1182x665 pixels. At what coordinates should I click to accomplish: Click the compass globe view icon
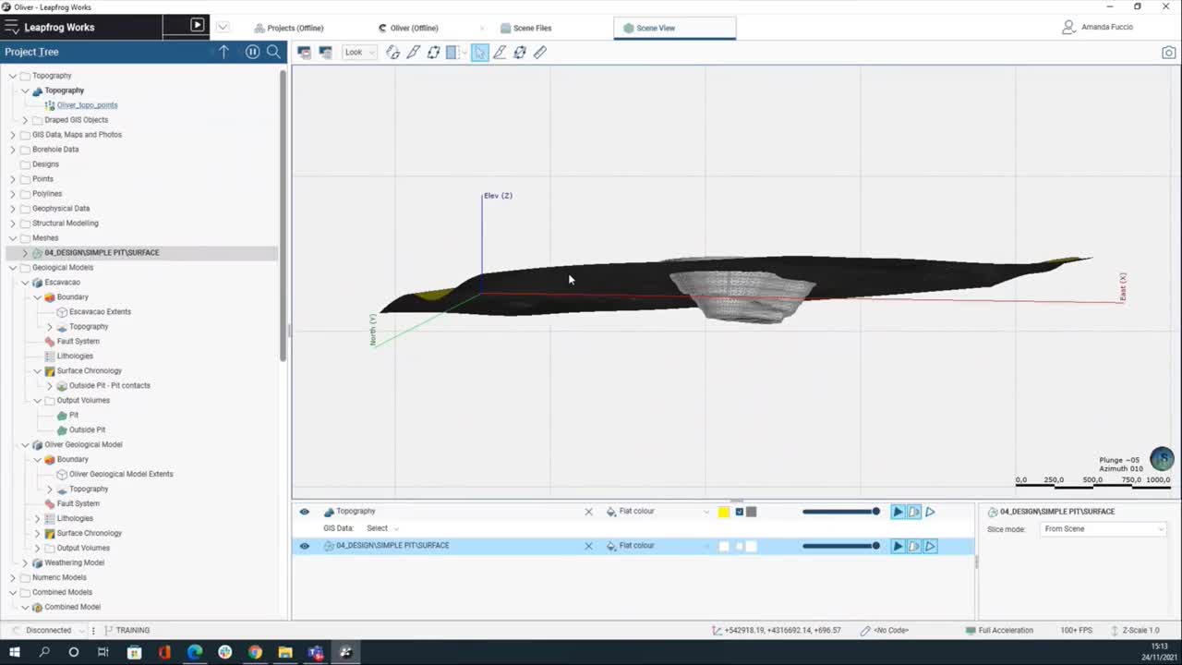point(1162,459)
